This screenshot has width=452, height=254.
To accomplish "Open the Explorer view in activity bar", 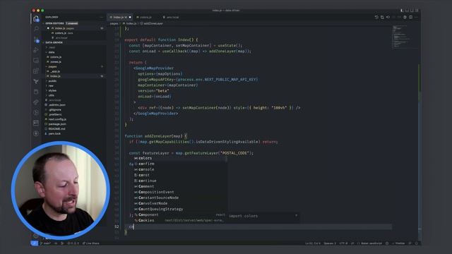I will pos(36,19).
